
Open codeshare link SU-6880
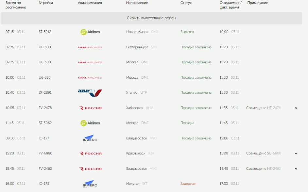[x=274, y=153]
